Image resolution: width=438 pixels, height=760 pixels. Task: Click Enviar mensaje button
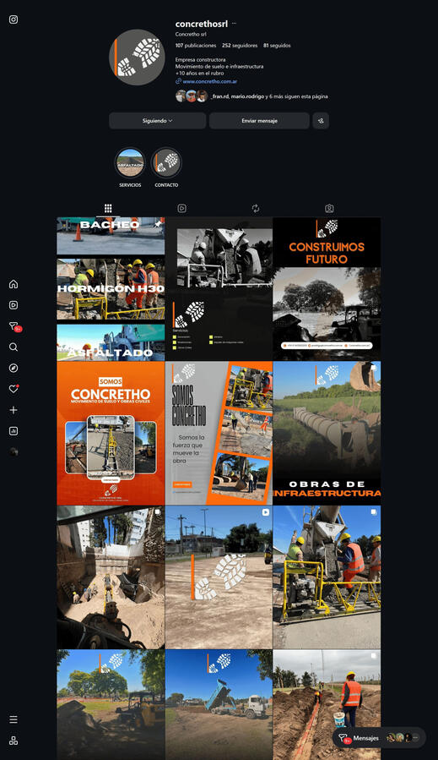click(x=259, y=121)
